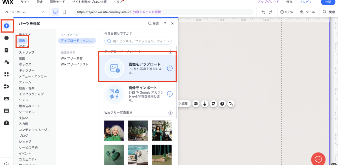The image size is (338, 165).
Task: Click arrow circle next to 画像をアップロード
Action: (x=170, y=68)
